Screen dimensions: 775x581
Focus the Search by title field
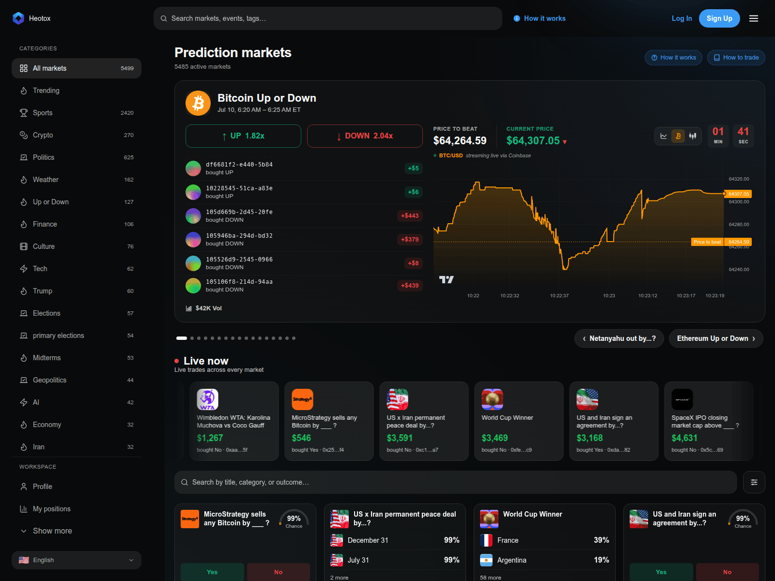coord(456,482)
